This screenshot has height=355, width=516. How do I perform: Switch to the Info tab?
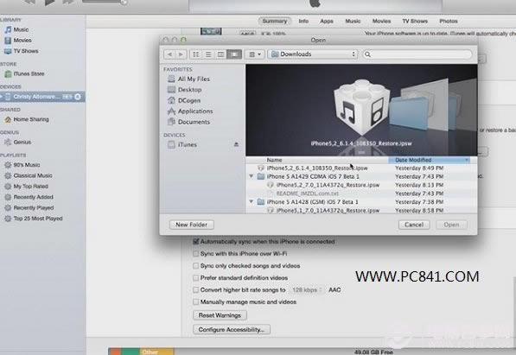click(303, 21)
